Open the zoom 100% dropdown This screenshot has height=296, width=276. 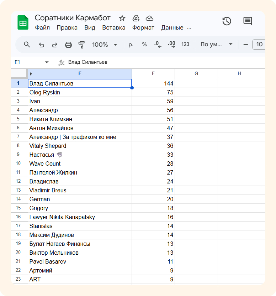pyautogui.click(x=105, y=45)
